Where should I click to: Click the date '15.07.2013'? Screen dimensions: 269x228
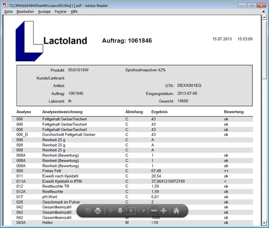coord(222,39)
